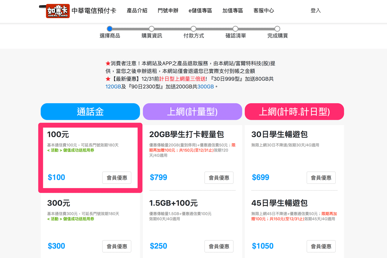Click 會員優惠 for the 1.5GB+100元 plan
The width and height of the screenshot is (387, 258).
(x=219, y=246)
